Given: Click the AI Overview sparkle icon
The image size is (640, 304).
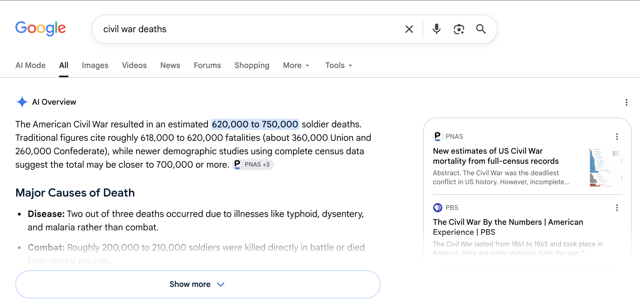Looking at the screenshot, I should (x=22, y=102).
